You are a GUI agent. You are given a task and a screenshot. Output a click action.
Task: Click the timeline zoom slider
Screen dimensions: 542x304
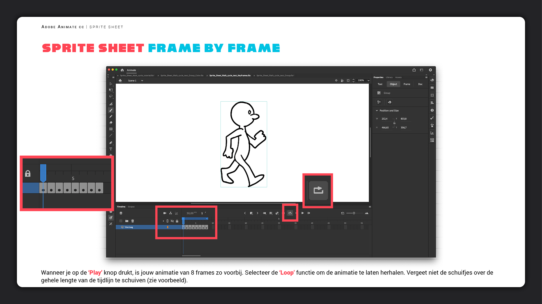click(354, 213)
